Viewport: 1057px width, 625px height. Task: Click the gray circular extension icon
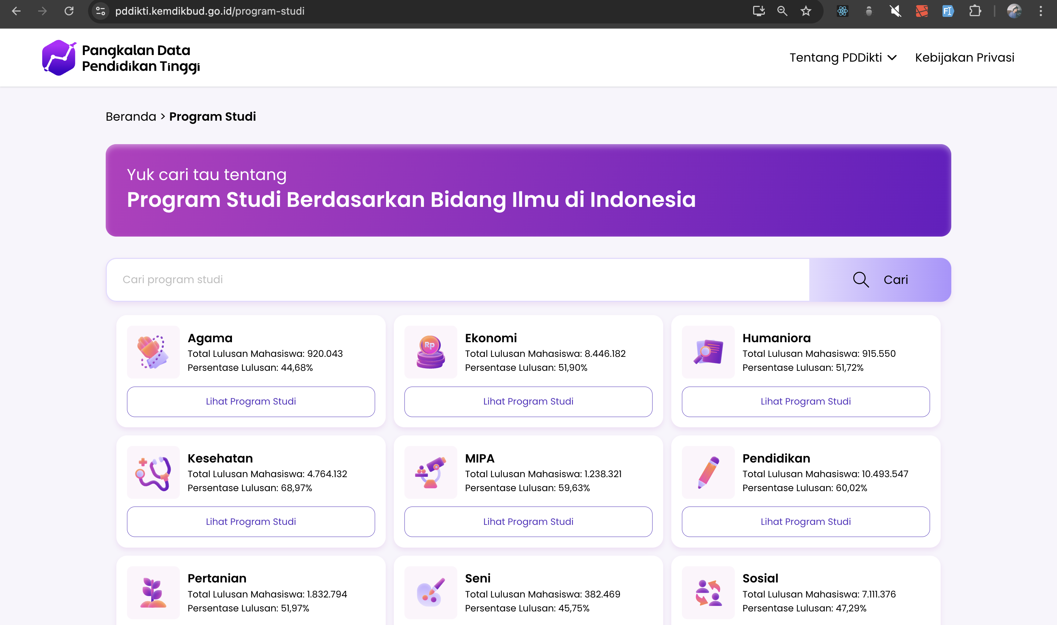pos(869,11)
